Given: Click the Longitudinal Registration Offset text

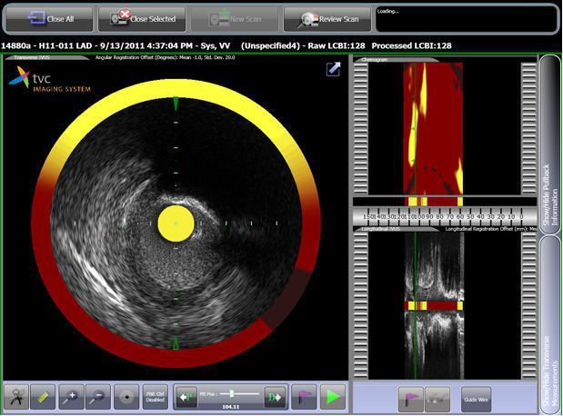Looking at the screenshot, I should (491, 229).
